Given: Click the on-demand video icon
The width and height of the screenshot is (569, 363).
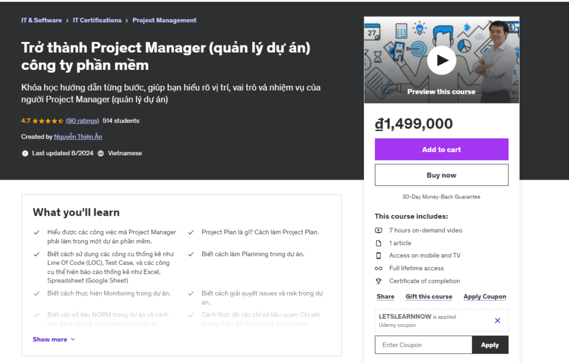Looking at the screenshot, I should 380,230.
